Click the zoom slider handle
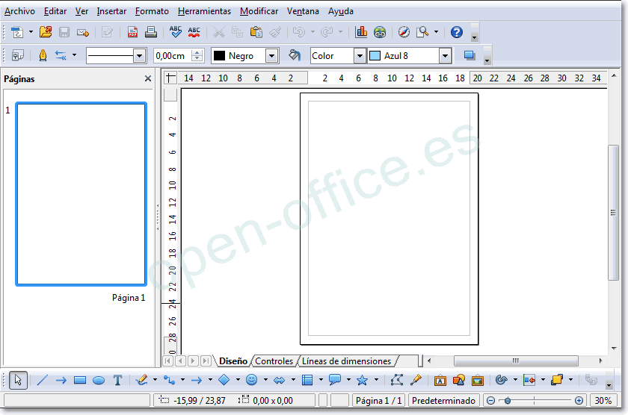628x415 pixels. click(508, 401)
